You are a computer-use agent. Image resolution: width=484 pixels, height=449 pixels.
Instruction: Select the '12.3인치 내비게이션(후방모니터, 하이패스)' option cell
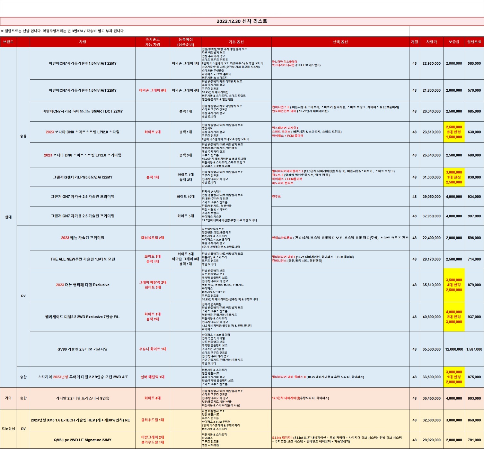click(340, 398)
